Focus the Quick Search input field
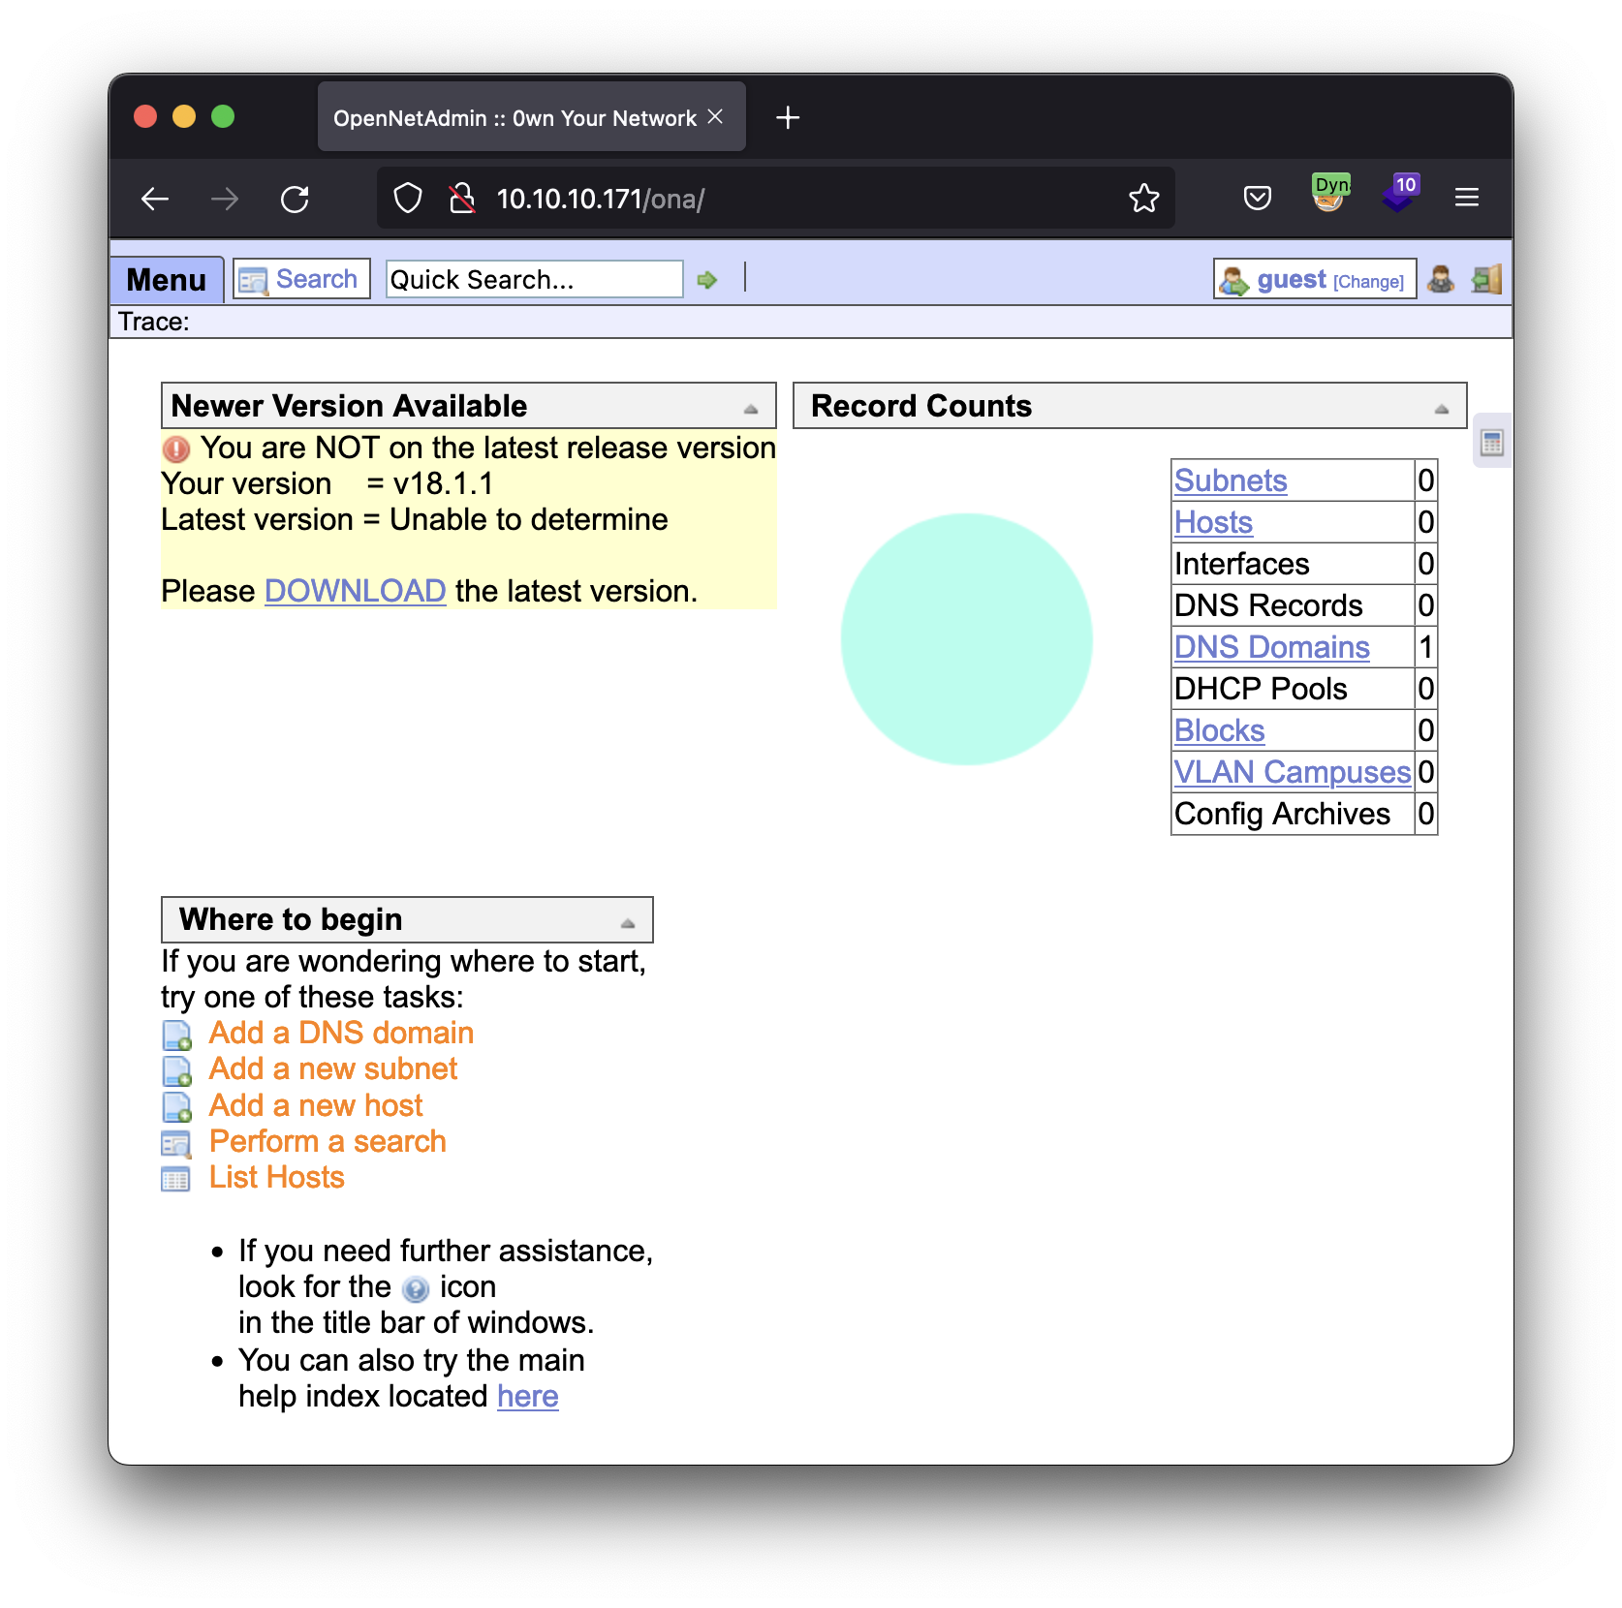Screen dimensions: 1622x1608 (534, 280)
